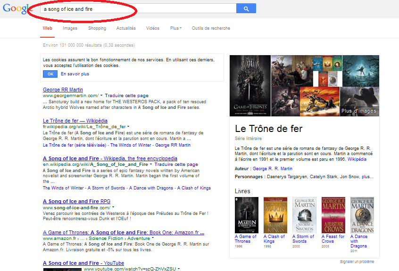This screenshot has width=399, height=271.
Task: Click the search input field
Action: coord(138,8)
